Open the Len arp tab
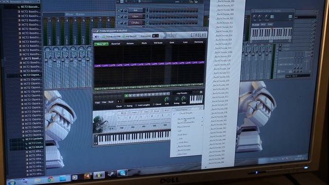Viewport: 329px width, 185px height. click(x=185, y=42)
